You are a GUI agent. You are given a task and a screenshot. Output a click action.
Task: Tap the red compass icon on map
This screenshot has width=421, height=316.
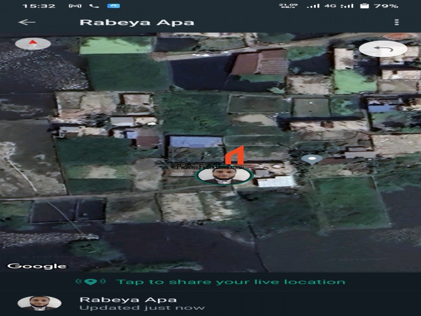click(33, 44)
